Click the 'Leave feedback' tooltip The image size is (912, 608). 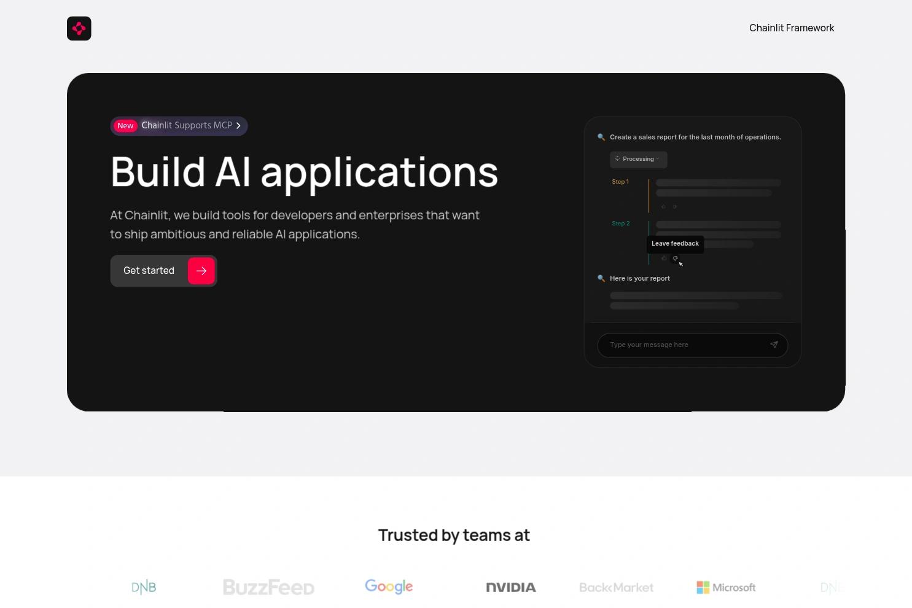tap(675, 244)
